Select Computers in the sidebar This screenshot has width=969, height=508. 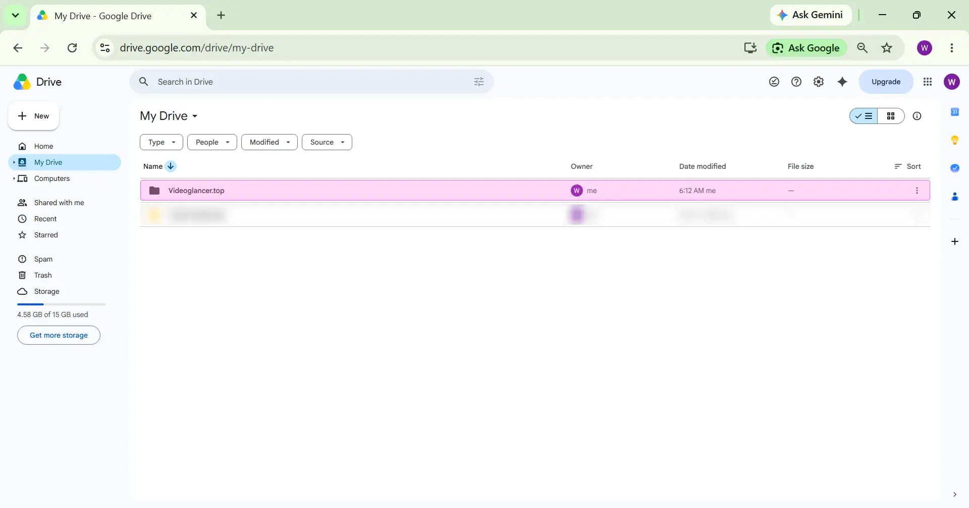click(x=65, y=178)
